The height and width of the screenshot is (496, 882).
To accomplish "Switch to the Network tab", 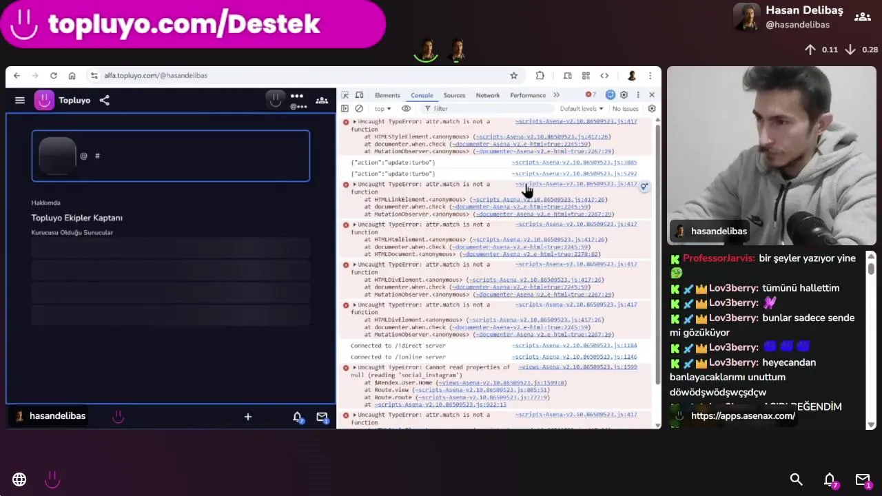I will click(x=488, y=95).
